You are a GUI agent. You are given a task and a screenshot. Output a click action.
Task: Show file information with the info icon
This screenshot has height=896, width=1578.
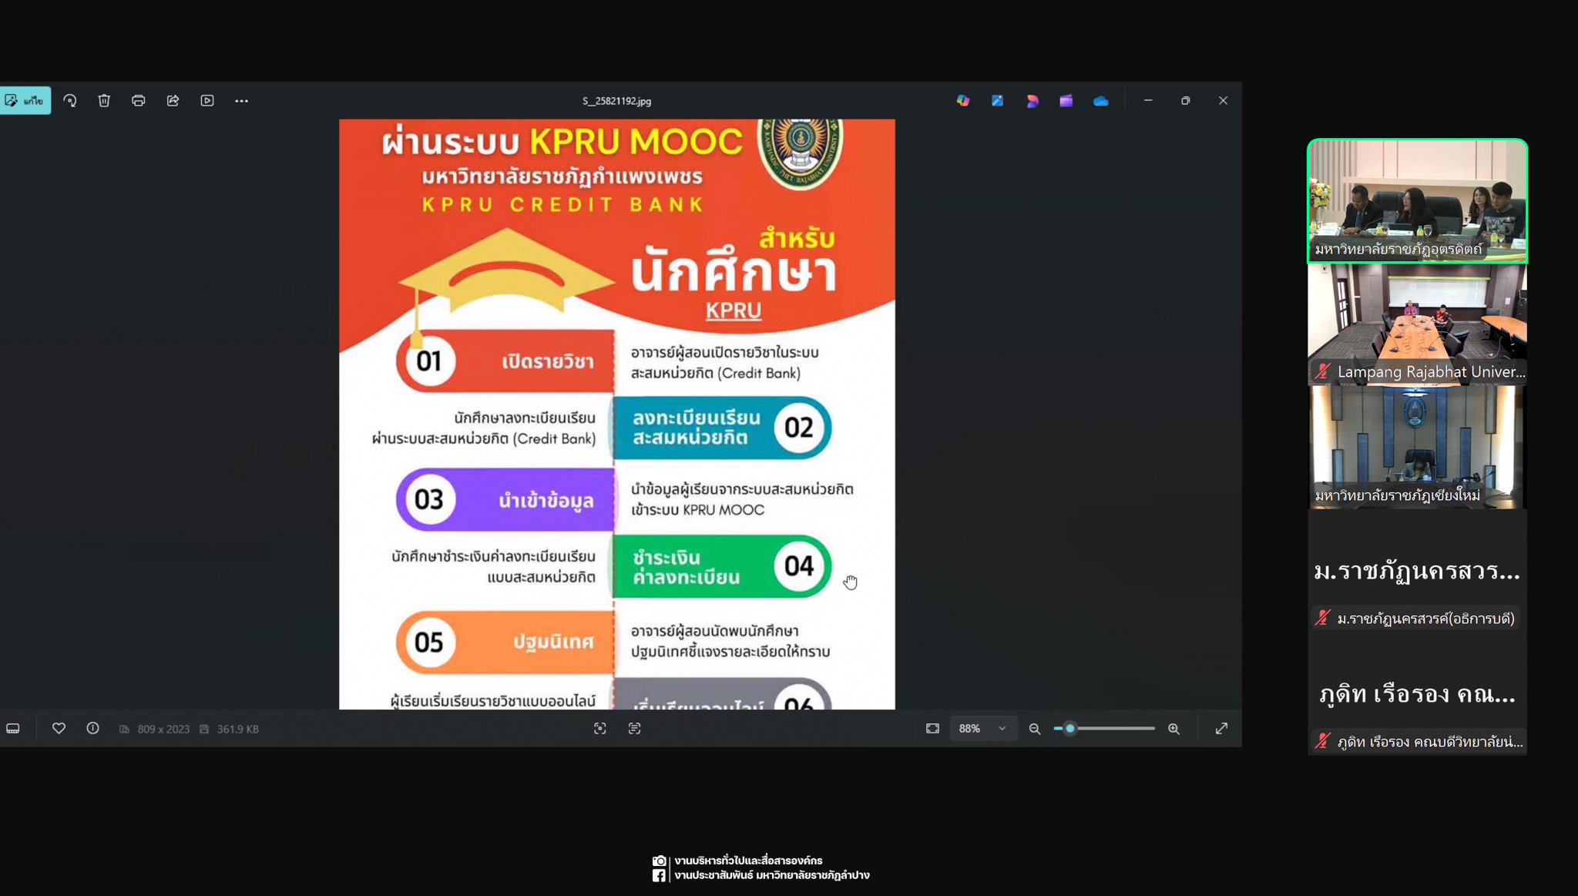coord(92,728)
